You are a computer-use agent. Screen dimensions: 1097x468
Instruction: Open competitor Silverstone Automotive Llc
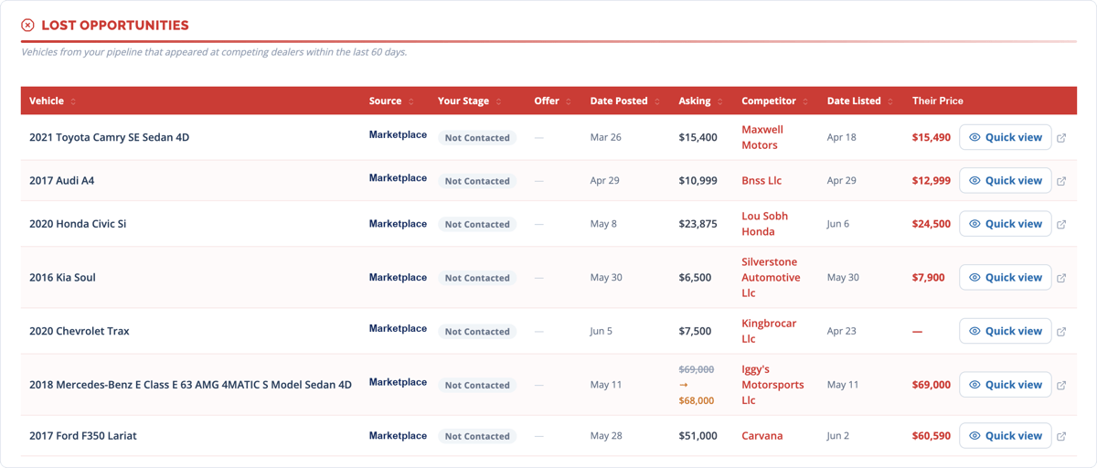[x=771, y=277]
